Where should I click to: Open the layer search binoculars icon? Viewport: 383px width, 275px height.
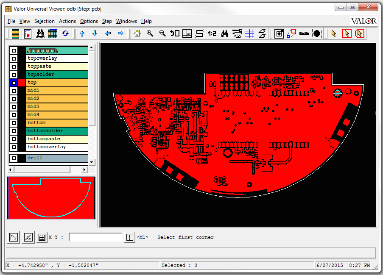[x=40, y=33]
